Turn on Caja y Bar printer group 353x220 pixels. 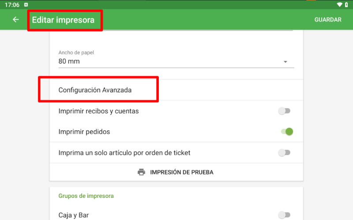[x=284, y=215]
